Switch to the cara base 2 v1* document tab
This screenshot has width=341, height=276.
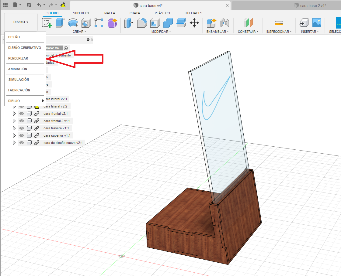tap(310, 6)
